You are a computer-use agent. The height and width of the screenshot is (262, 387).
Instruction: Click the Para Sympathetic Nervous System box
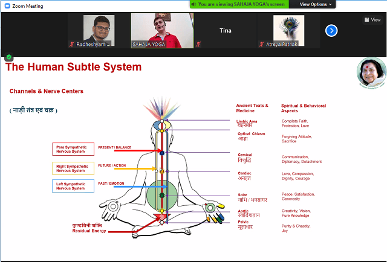point(73,149)
